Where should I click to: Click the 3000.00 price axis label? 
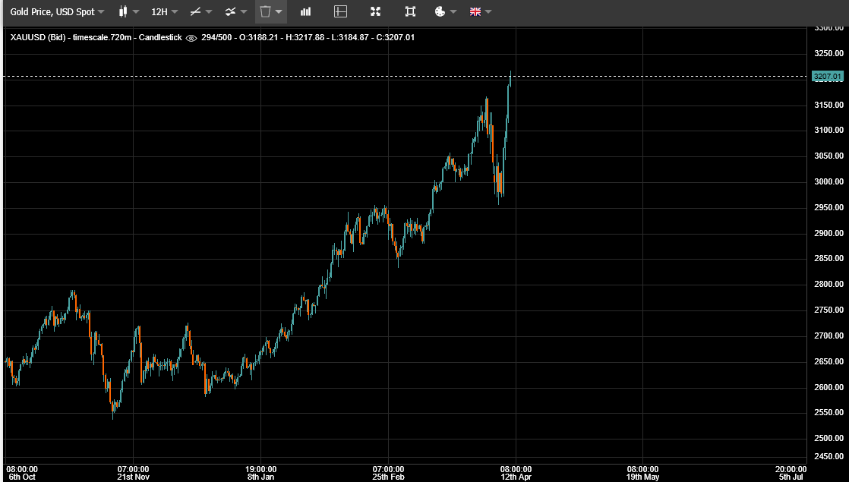(829, 181)
